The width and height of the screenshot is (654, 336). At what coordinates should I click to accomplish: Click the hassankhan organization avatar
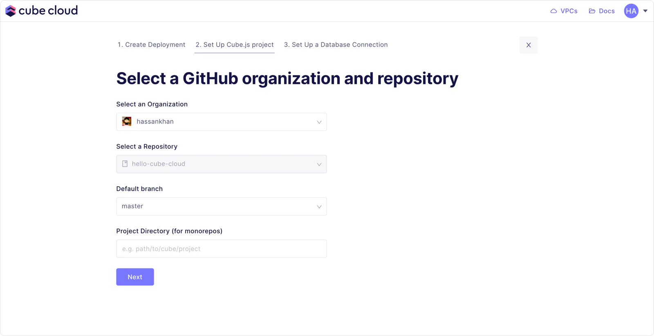pyautogui.click(x=127, y=122)
